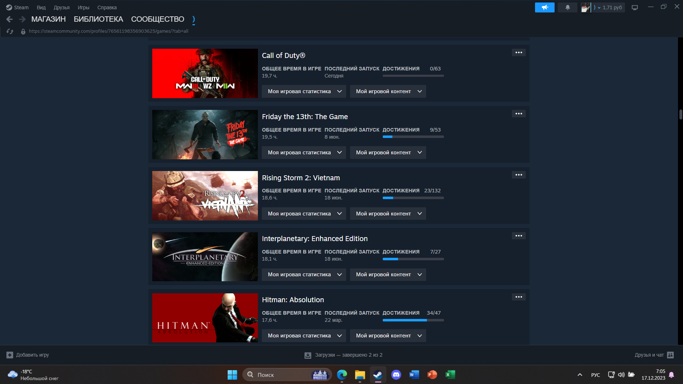Click the page vertical scrollbar thumb
683x384 pixels.
pyautogui.click(x=681, y=114)
